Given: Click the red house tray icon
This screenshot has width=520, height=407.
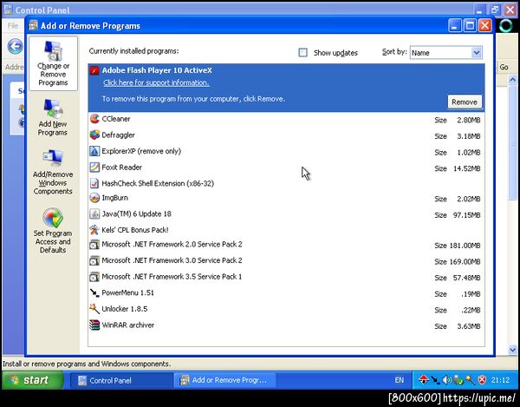Looking at the screenshot, I should [424, 380].
